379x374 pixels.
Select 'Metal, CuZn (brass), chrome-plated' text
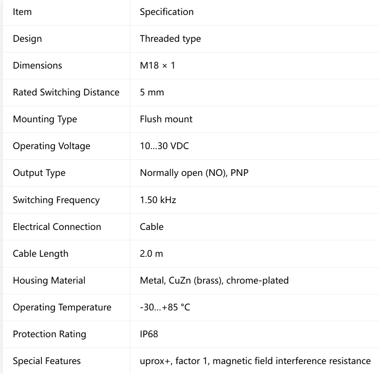(x=214, y=280)
